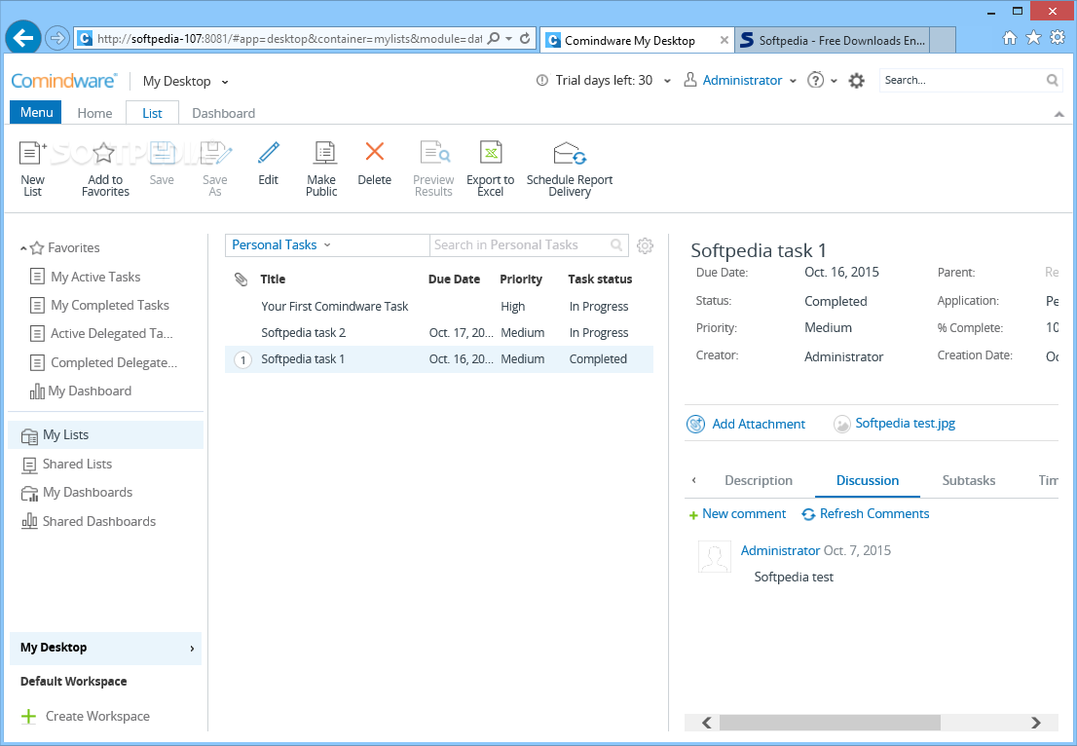Open My Active Tasks favorite

tap(86, 277)
